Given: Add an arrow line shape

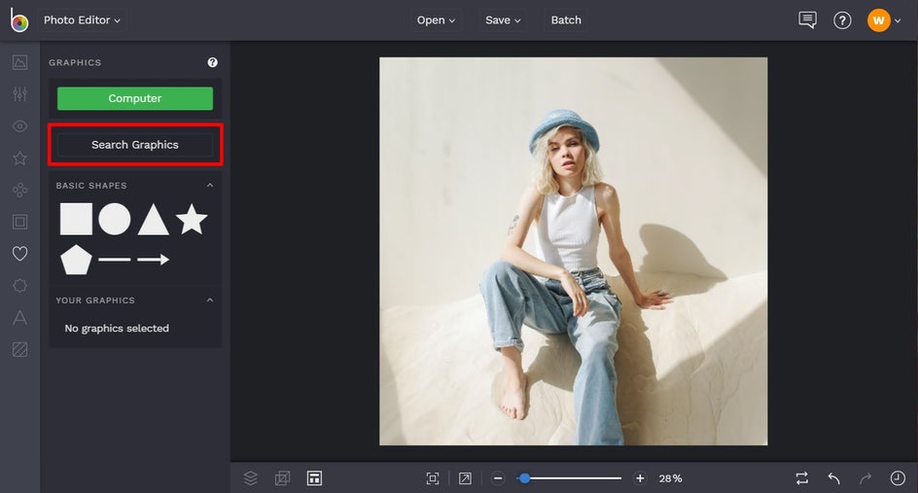Looking at the screenshot, I should [x=154, y=260].
